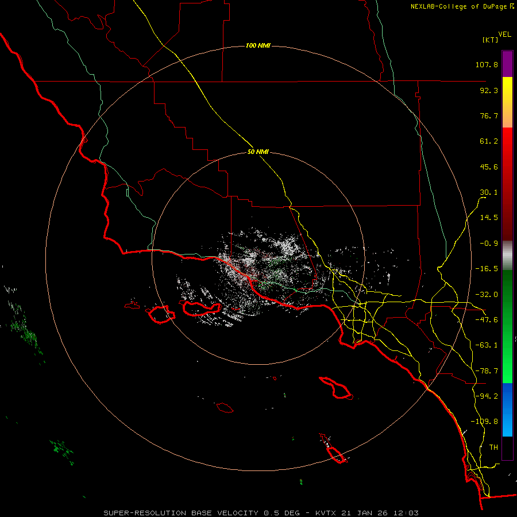Click the 100 NMI range ring label
Image resolution: width=517 pixels, height=517 pixels.
258,45
